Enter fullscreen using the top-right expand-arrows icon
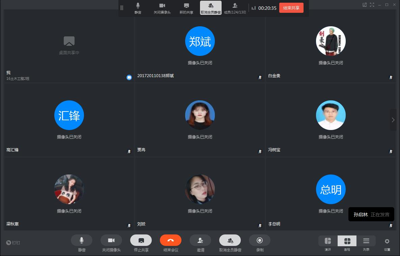Screen dimensions: 400x256 click(x=372, y=5)
